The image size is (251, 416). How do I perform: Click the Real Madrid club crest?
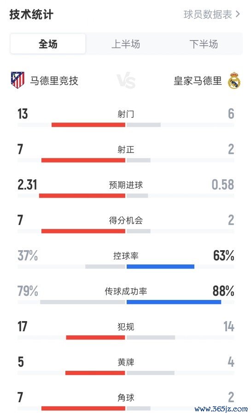pos(234,80)
